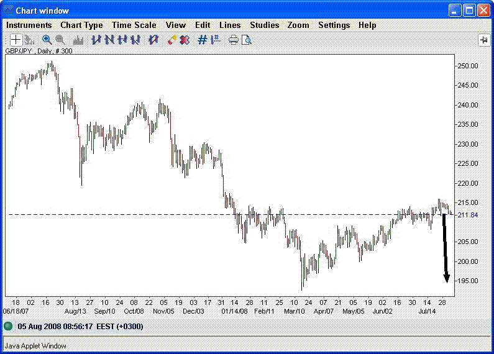Open the Studies menu
The image size is (494, 354).
coord(265,25)
